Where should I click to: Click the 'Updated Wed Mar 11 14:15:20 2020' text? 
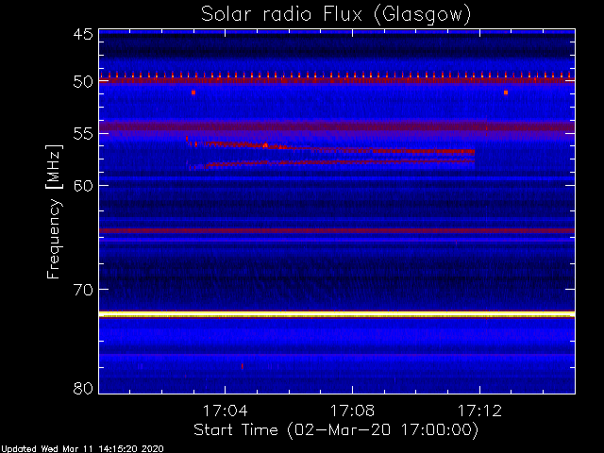pyautogui.click(x=82, y=449)
